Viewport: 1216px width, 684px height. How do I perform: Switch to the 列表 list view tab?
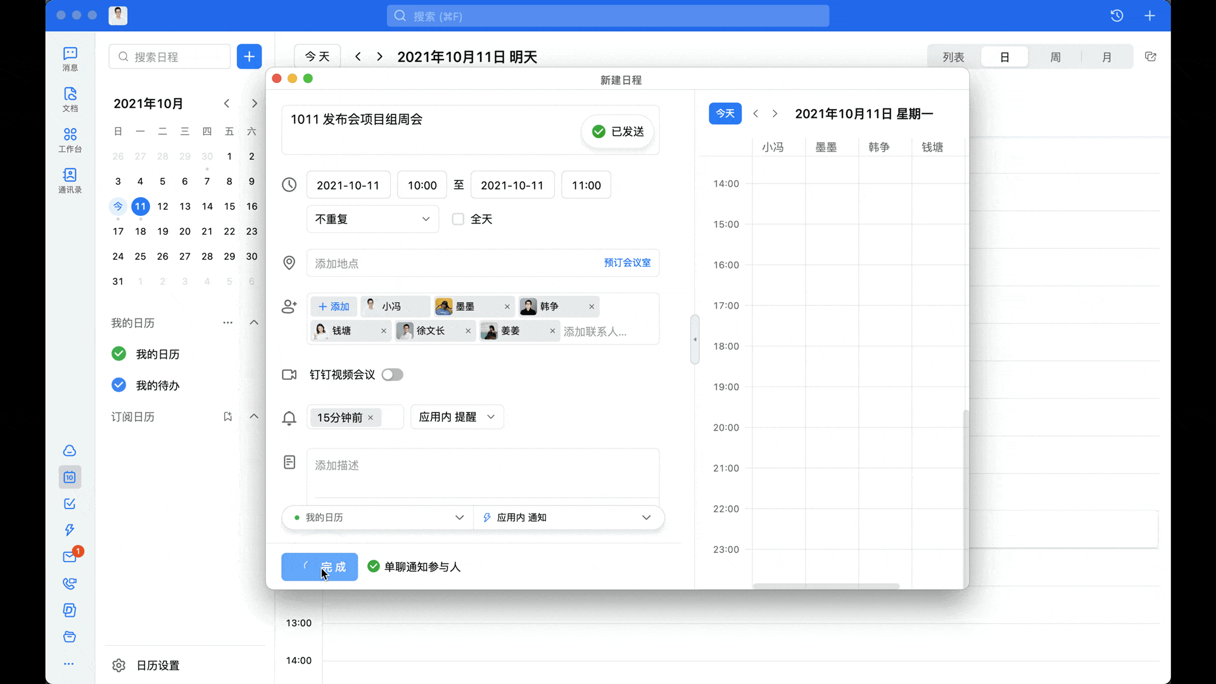pos(953,56)
